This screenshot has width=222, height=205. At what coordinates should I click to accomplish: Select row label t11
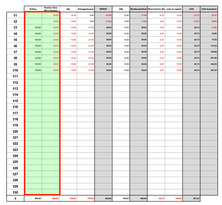(x=15, y=76)
